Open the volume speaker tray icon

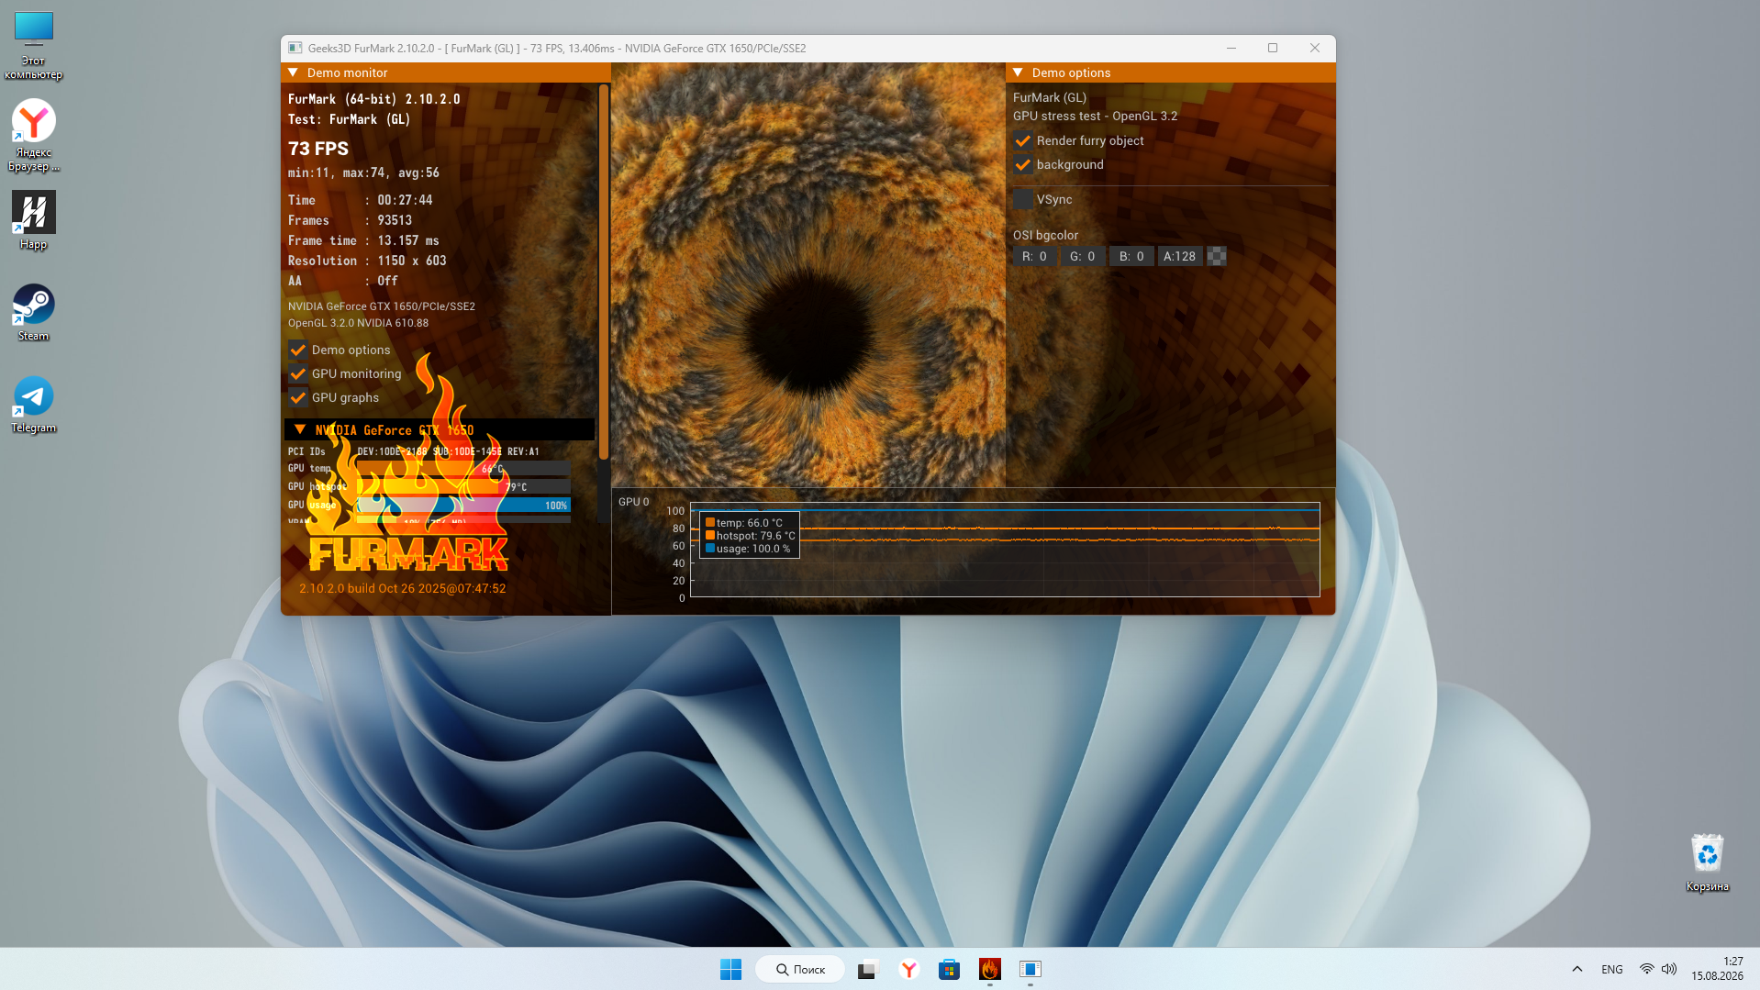[x=1669, y=969]
